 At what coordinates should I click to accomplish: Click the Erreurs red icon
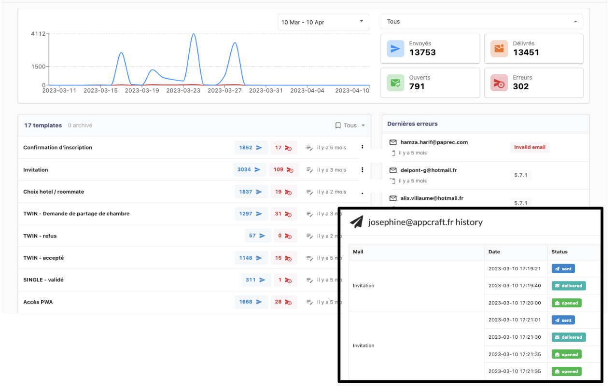pyautogui.click(x=499, y=83)
